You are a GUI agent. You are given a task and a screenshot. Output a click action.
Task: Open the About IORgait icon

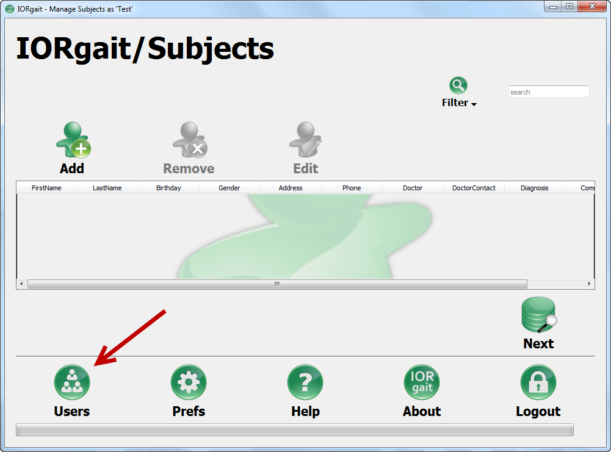[x=422, y=382]
